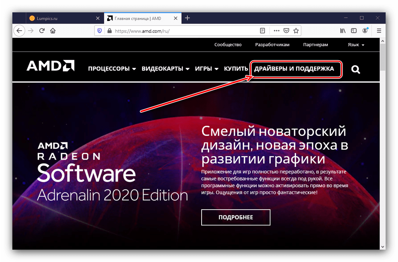Screen dimensions: 398x262
Task: Open the Язык language dropdown
Action: click(356, 45)
